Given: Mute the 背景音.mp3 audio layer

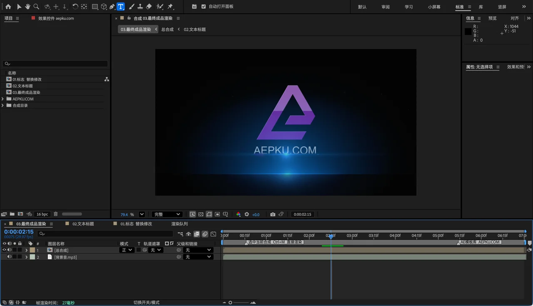Looking at the screenshot, I should 10,257.
